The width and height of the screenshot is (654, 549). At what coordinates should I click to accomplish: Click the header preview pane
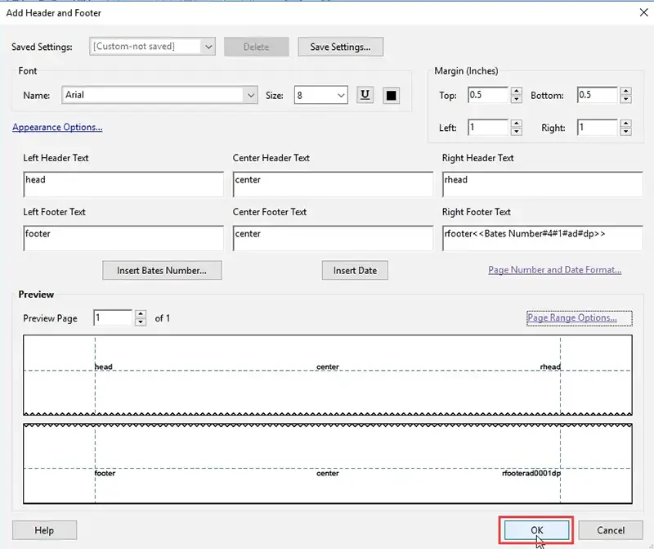[328, 375]
